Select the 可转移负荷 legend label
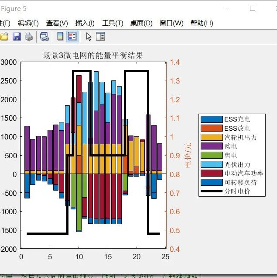277x278 pixels. click(240, 182)
